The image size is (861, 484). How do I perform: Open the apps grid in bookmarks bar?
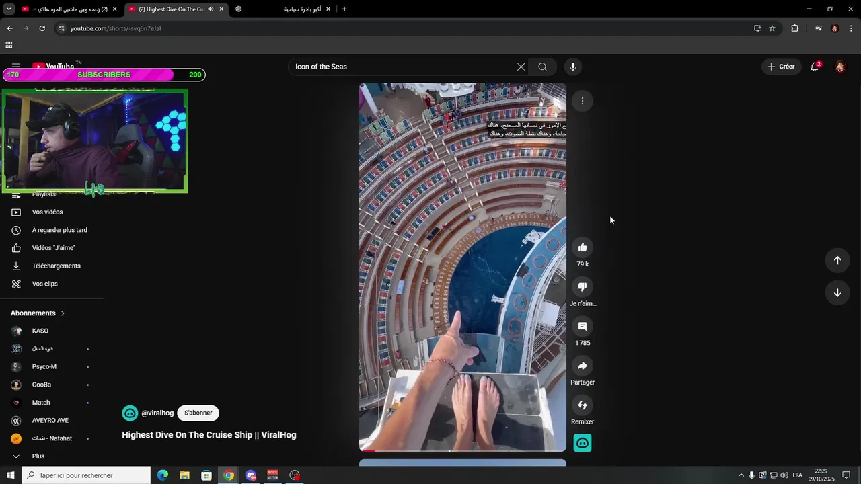coord(9,45)
